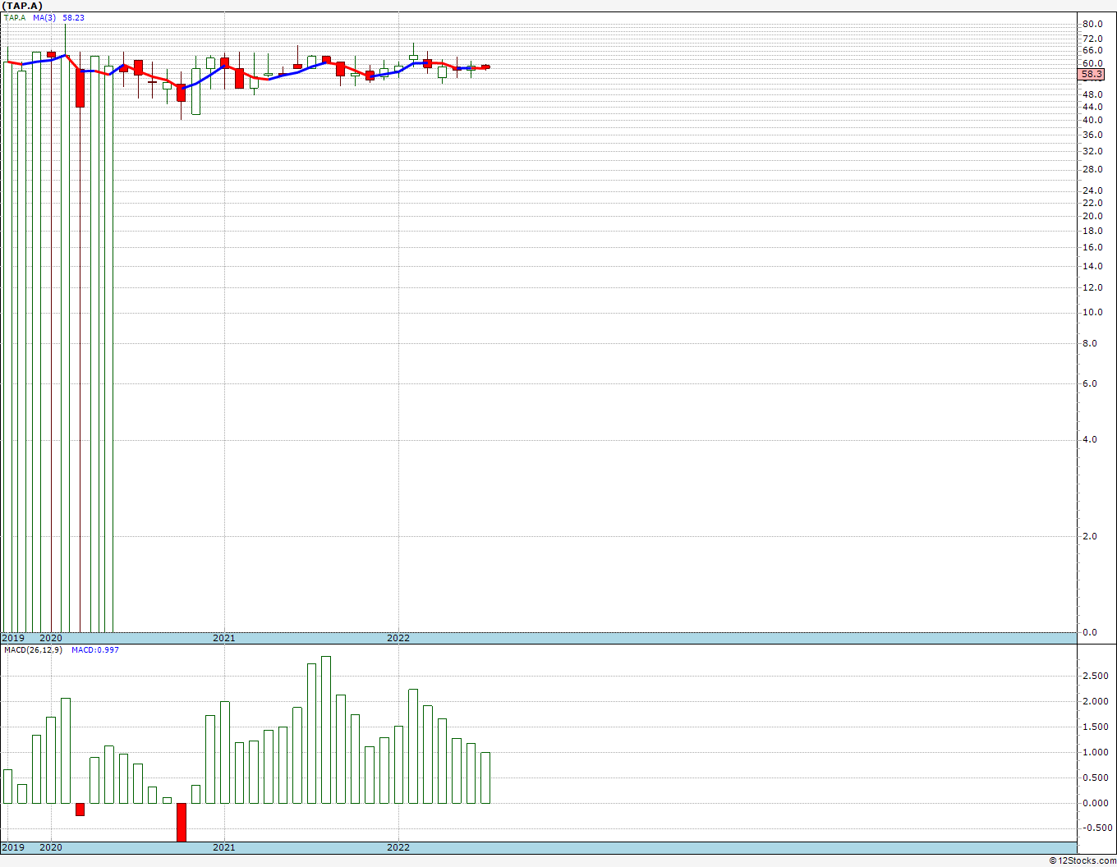
Task: Click the tallest green MACD histogram bar
Action: pos(326,730)
